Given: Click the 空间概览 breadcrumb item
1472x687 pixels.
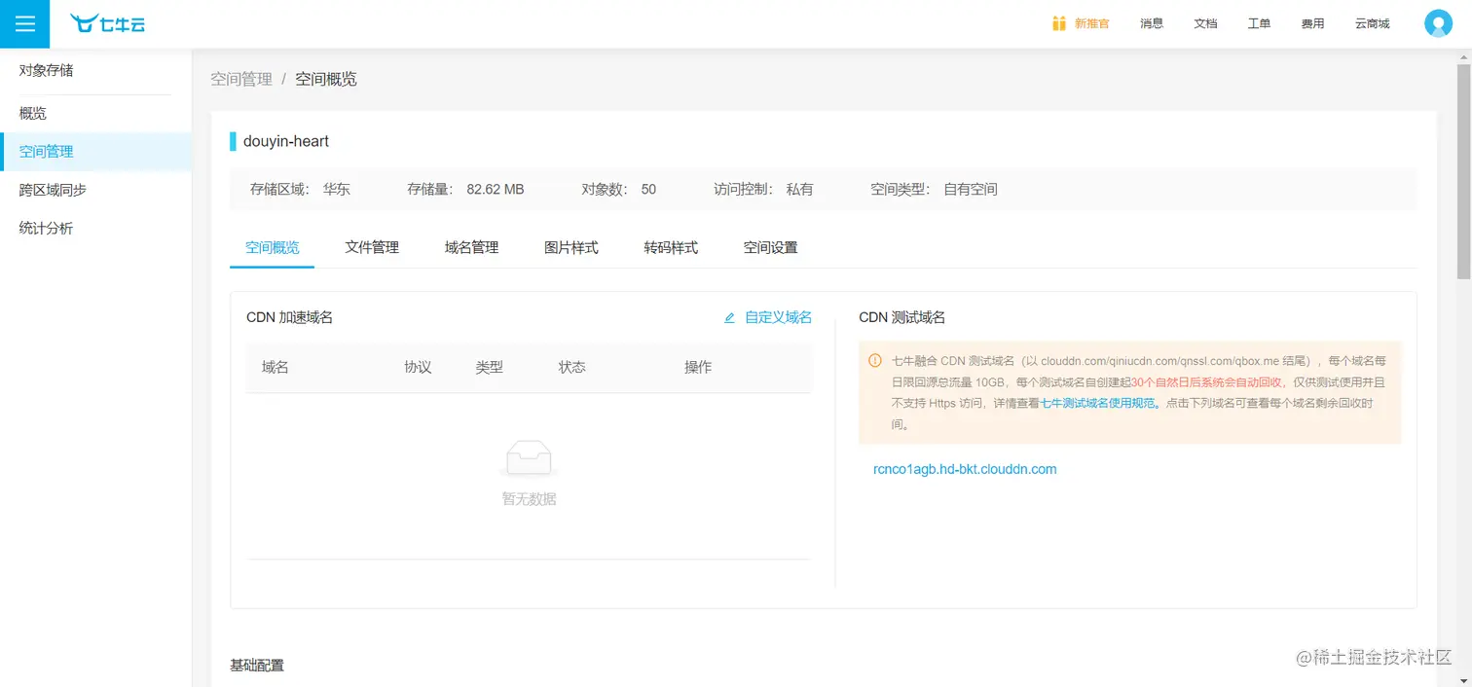Looking at the screenshot, I should pos(326,79).
